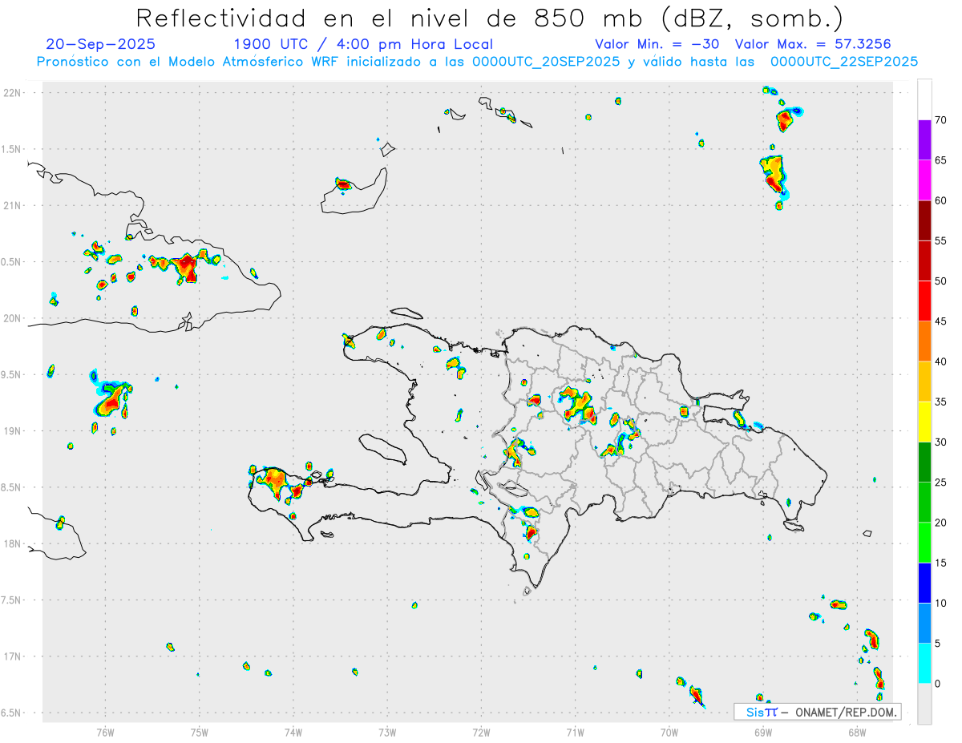
Task: Click the '70W' longitude label
Action: tap(669, 733)
